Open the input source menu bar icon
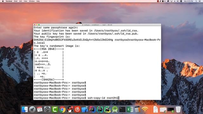Viewport: 203px width, 114px height. pyautogui.click(x=181, y=1)
